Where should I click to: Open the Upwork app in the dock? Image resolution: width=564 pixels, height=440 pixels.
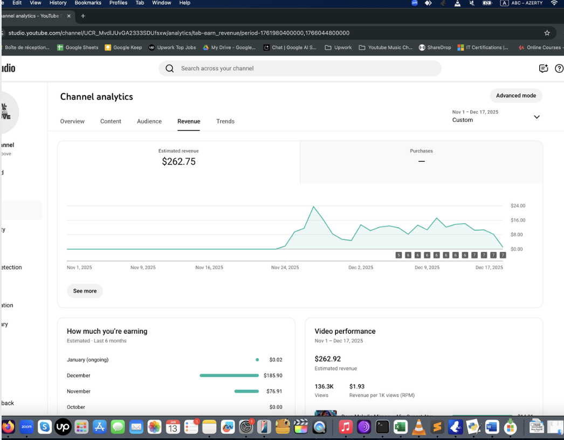click(63, 427)
